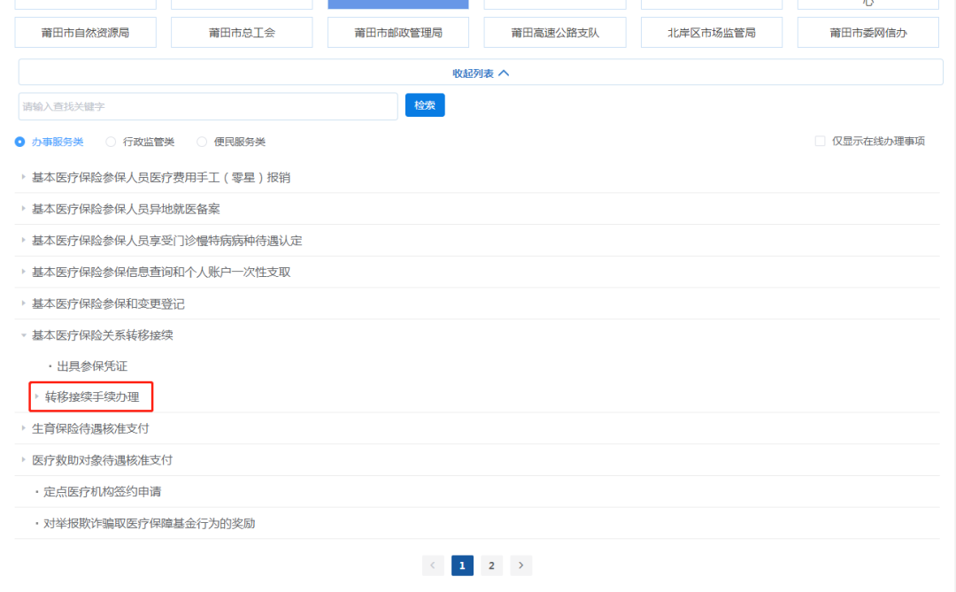The height and width of the screenshot is (592, 956).
Task: Select the 便民服务类 radio button
Action: tap(202, 142)
